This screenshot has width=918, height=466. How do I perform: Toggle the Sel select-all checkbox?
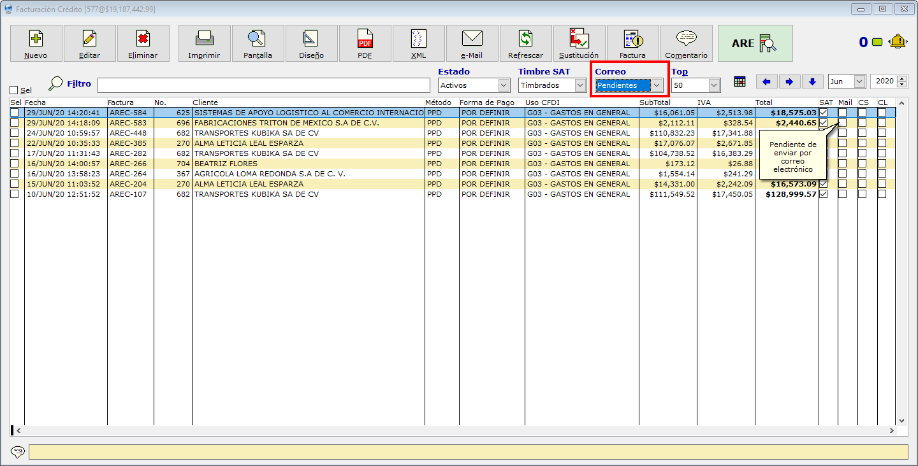[x=14, y=90]
